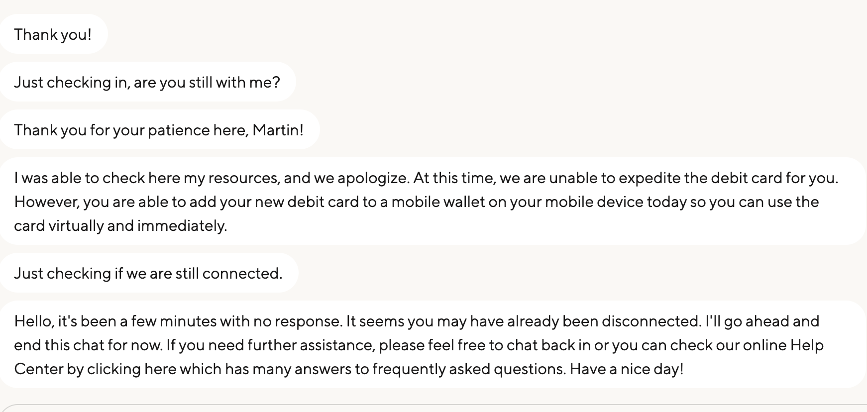
Task: Click 'I was able to check here' text
Action: [97, 178]
